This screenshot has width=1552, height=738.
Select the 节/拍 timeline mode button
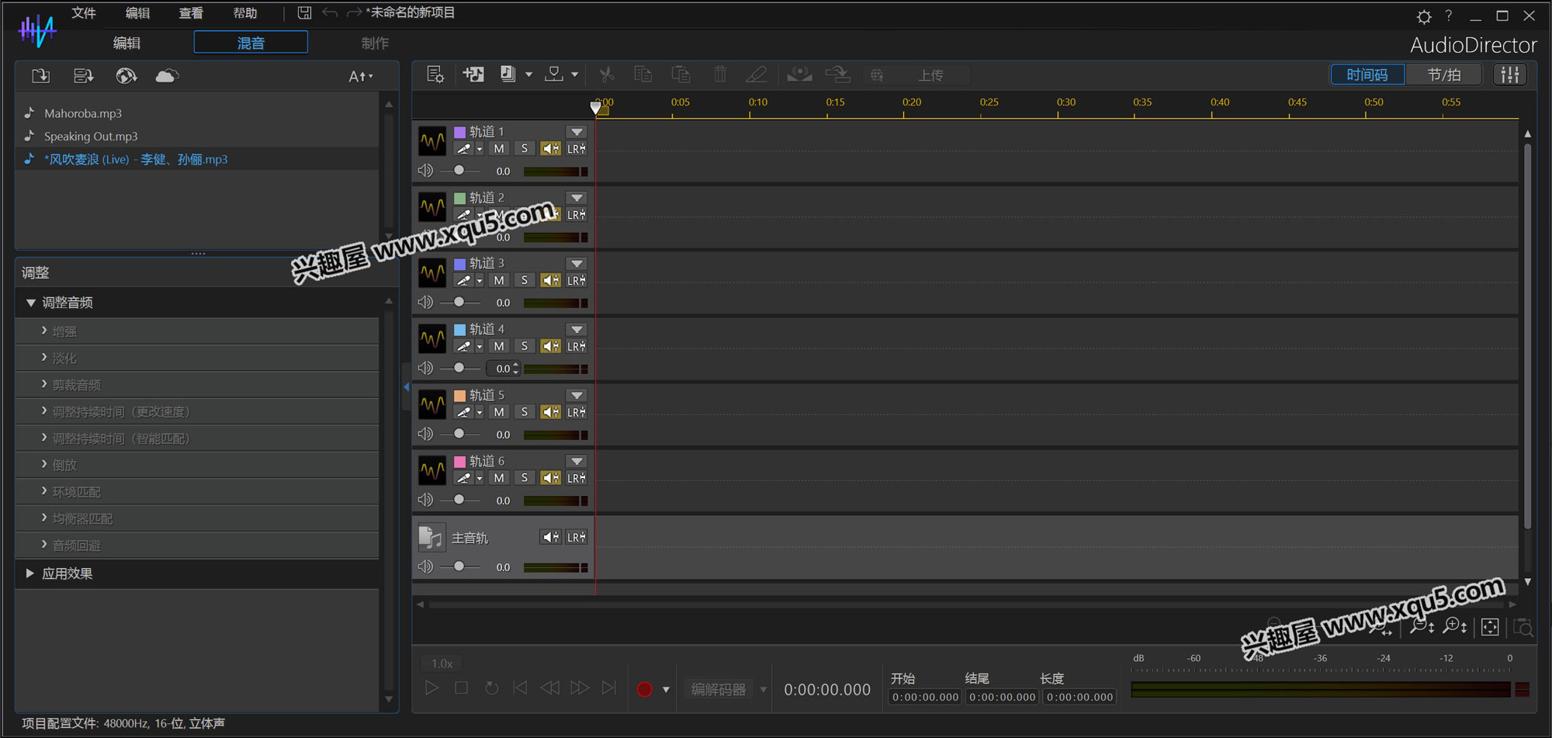point(1444,74)
